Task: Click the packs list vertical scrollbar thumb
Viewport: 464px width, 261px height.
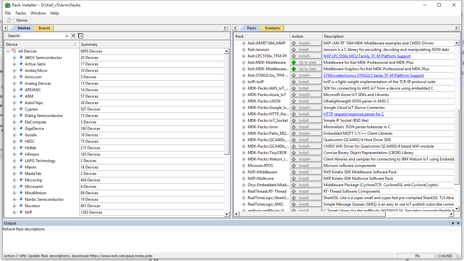Action: (457, 147)
